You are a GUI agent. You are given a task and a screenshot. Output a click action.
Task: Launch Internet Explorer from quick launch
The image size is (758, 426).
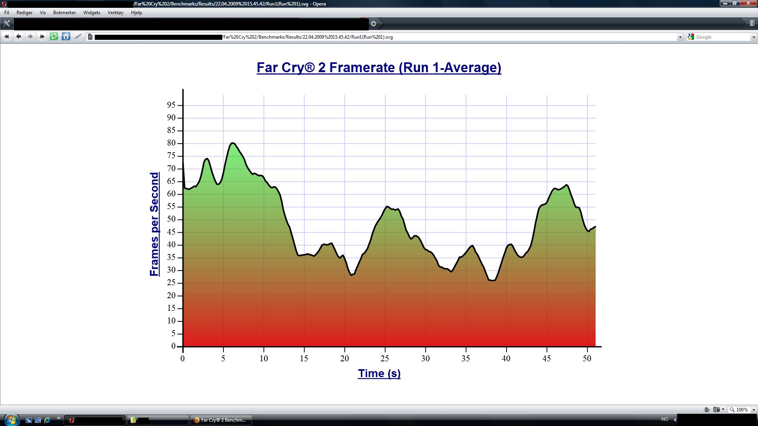tap(47, 420)
